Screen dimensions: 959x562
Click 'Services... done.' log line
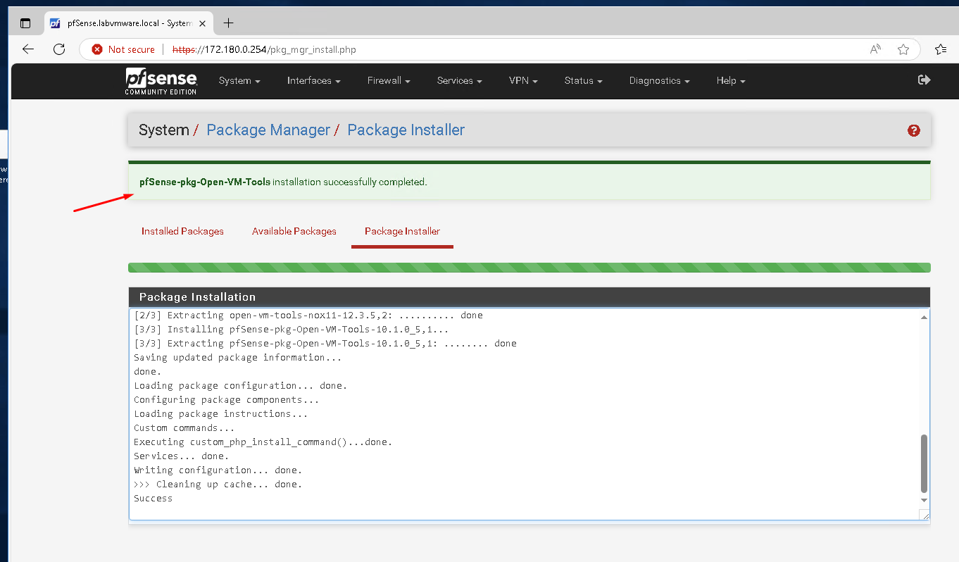(181, 456)
